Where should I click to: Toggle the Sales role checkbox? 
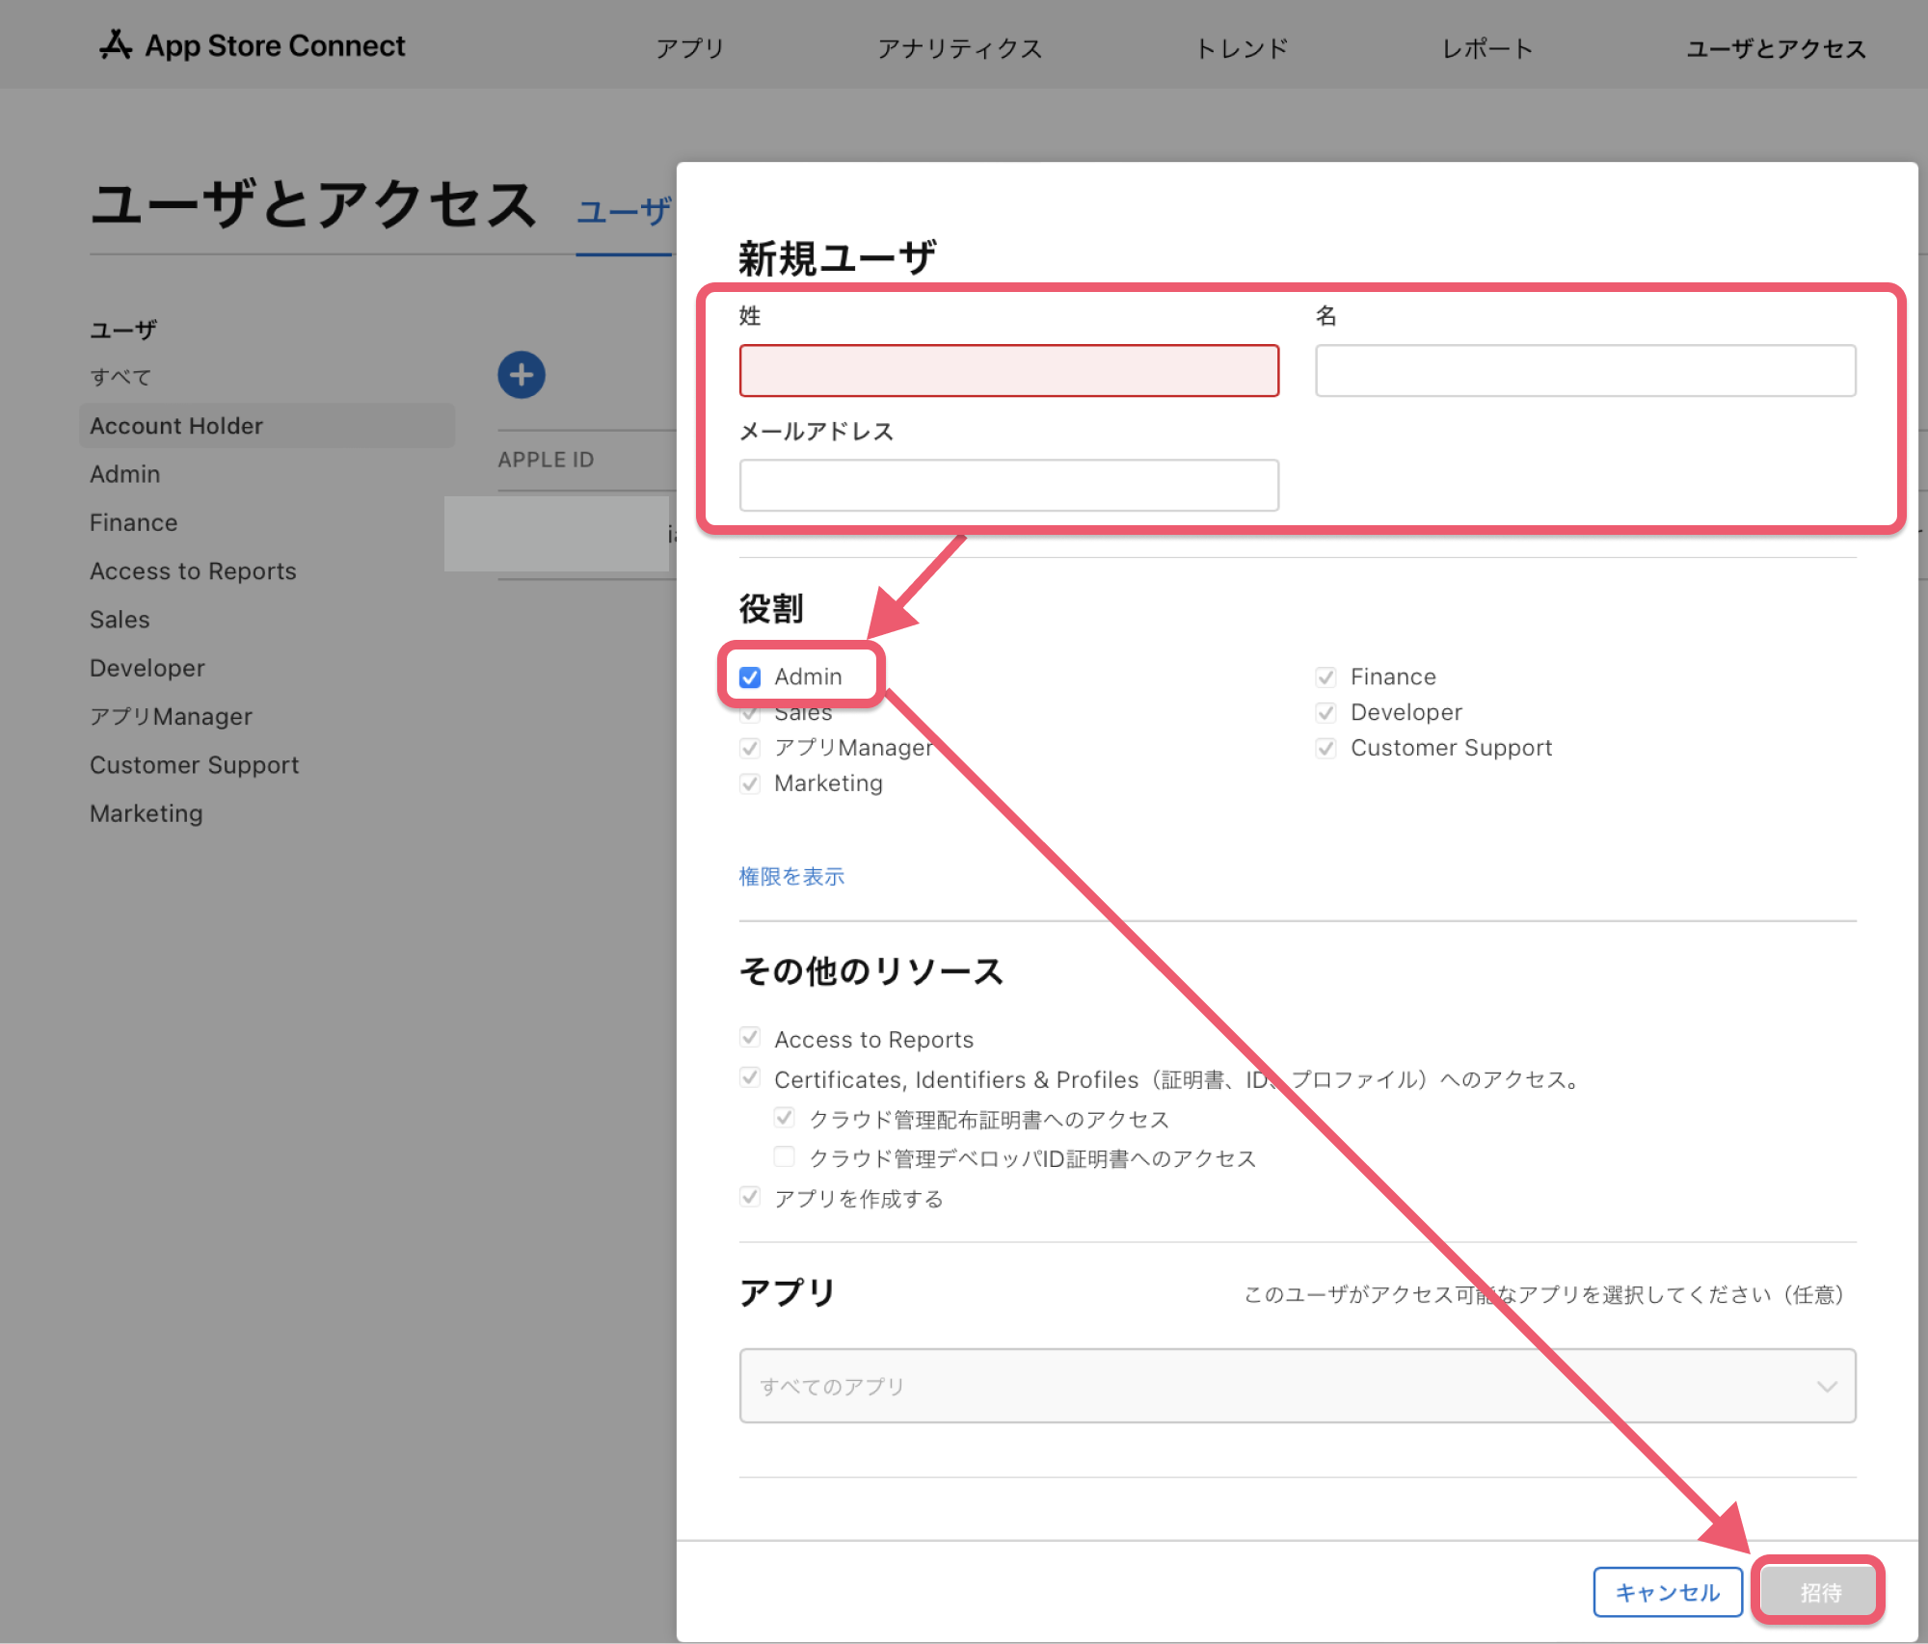[x=750, y=714]
